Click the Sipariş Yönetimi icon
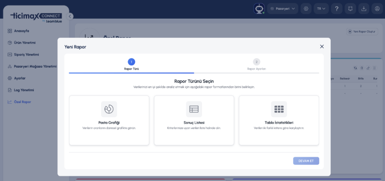This screenshot has width=385, height=181. (10, 54)
